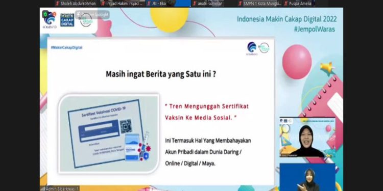Click the muted mic icon beside Irsjad Hakim Irsyad
Viewport: 383px width, 191px height.
tap(103, 4)
